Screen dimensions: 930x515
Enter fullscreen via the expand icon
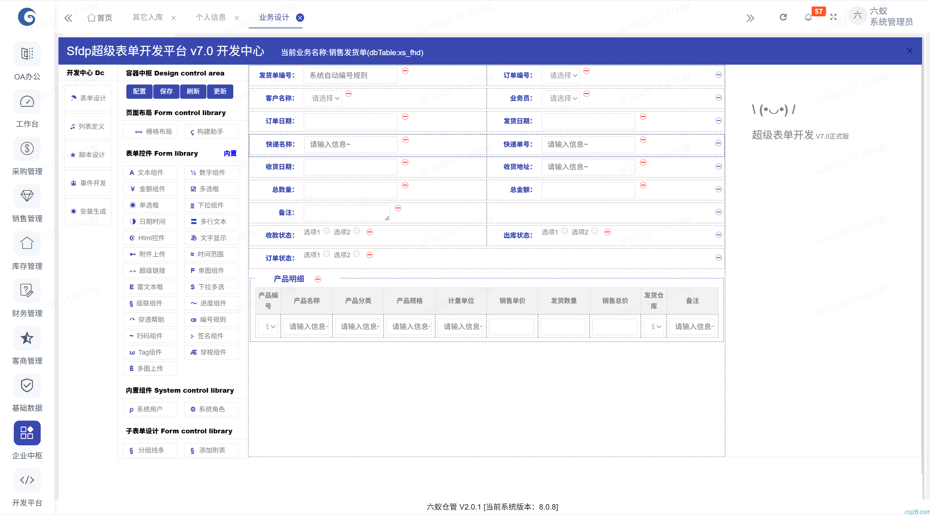click(833, 17)
